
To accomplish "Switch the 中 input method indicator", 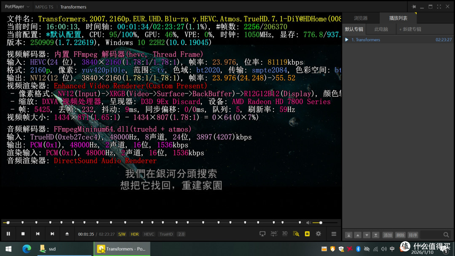I will point(392,249).
